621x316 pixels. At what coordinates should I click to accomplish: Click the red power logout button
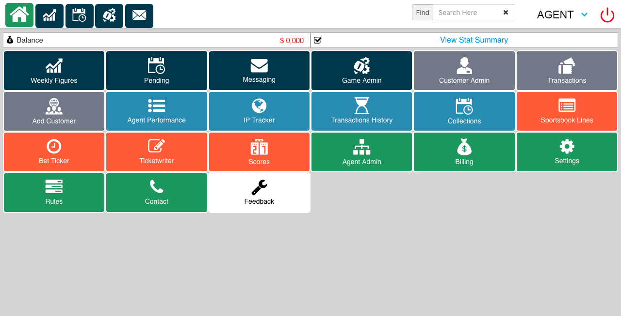(607, 15)
